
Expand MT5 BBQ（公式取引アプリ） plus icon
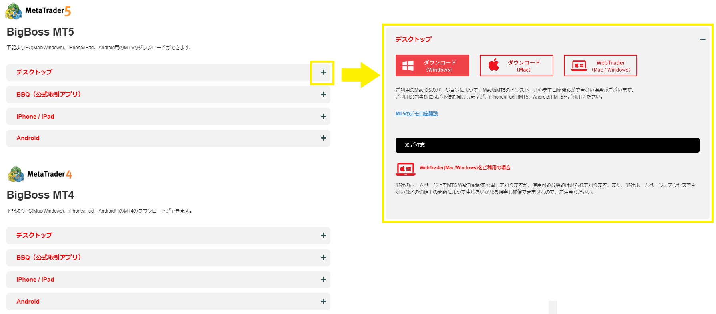324,95
